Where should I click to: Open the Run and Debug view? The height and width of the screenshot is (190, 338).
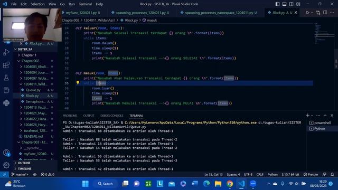6,52
